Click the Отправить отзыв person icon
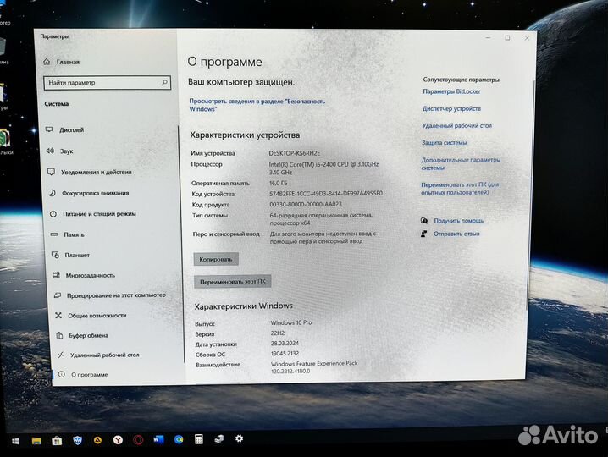Screen dimensions: 608x457 [423, 234]
